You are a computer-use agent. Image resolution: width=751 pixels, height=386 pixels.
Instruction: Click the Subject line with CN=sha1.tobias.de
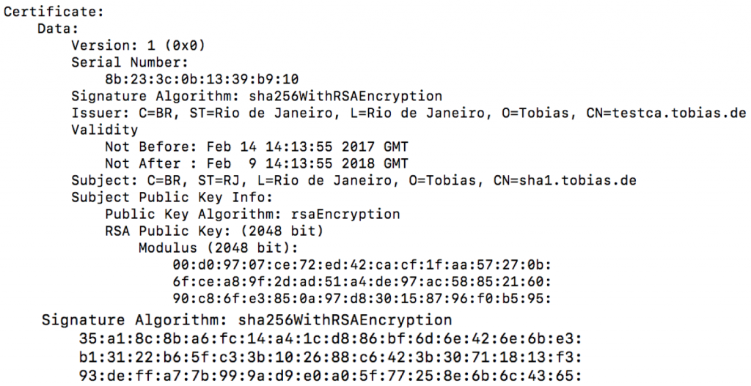pyautogui.click(x=354, y=180)
